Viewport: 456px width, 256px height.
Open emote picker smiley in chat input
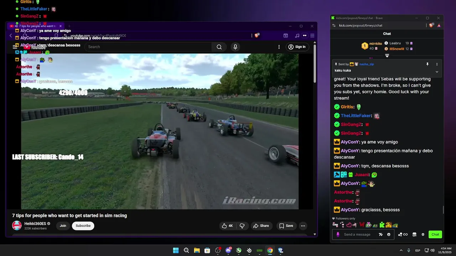click(x=389, y=234)
